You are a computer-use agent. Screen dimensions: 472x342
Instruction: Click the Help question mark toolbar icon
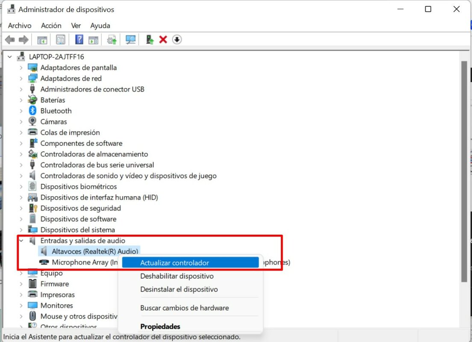(x=79, y=40)
